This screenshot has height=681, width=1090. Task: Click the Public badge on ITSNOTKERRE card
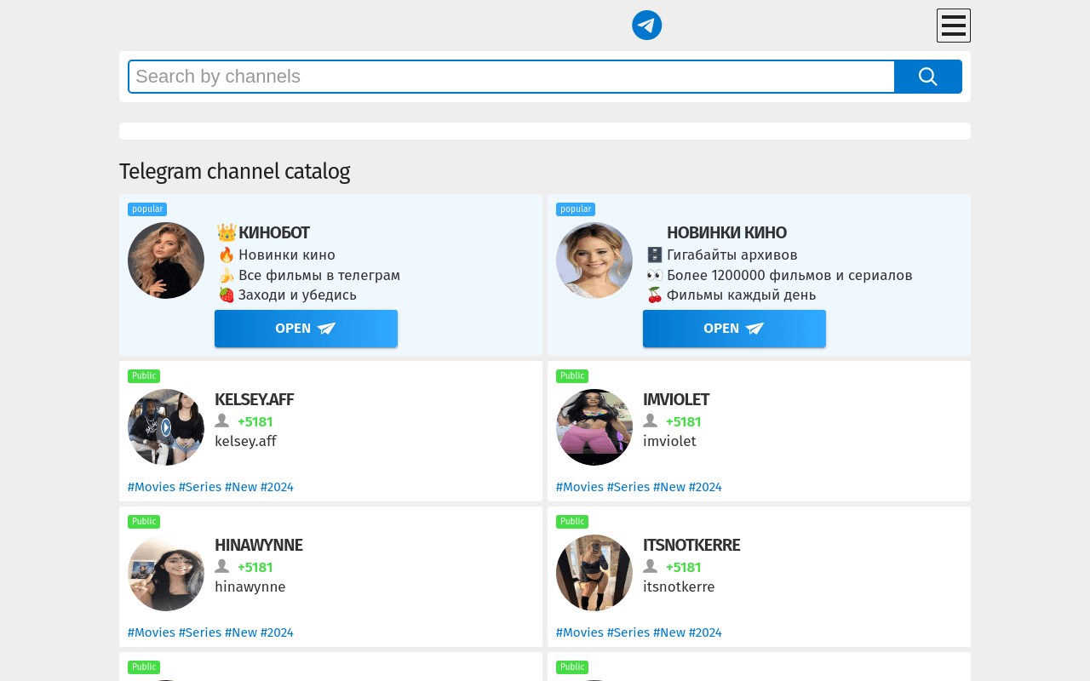pos(572,522)
